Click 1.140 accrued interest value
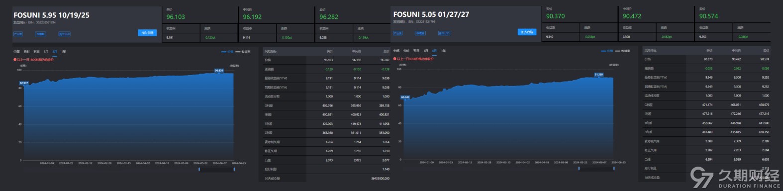Image resolution: width=783 pixels, height=191 pixels. 386,169
